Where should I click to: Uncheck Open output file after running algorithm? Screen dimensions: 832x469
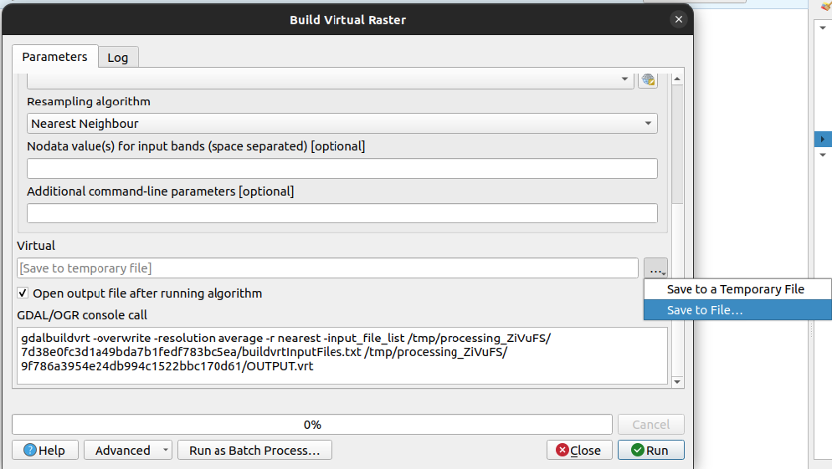(23, 293)
